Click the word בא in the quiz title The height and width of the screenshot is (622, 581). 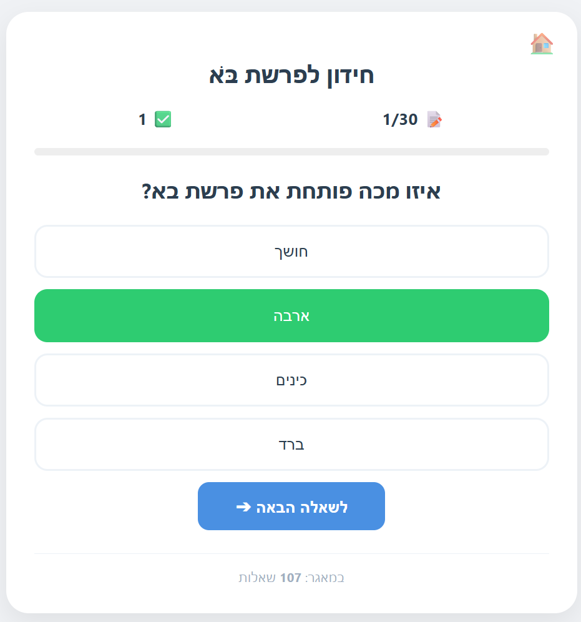click(x=223, y=76)
